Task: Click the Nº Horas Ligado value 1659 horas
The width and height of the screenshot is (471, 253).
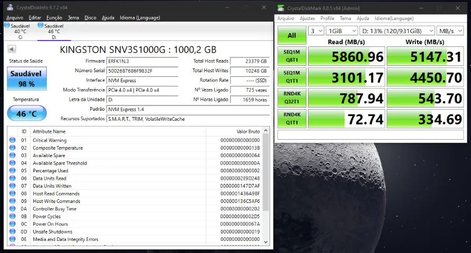Action: [x=250, y=100]
